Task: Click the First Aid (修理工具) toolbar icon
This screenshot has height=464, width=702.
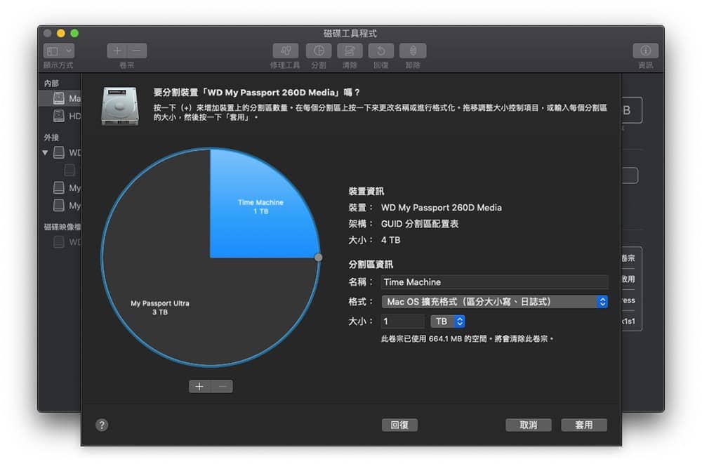Action: click(285, 51)
